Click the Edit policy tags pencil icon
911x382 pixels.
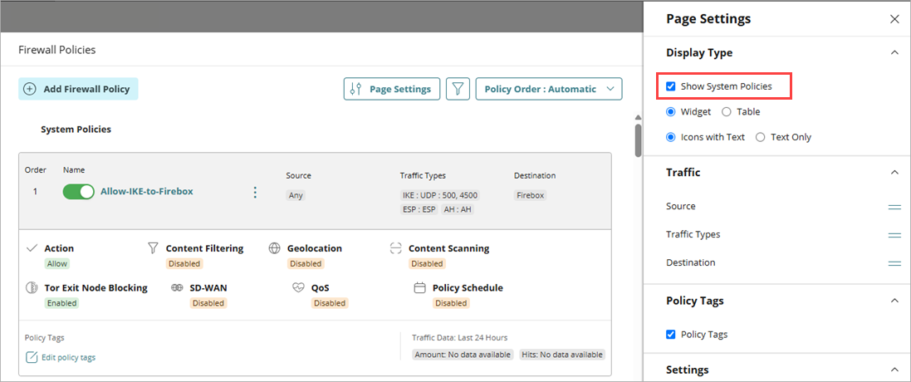click(32, 357)
